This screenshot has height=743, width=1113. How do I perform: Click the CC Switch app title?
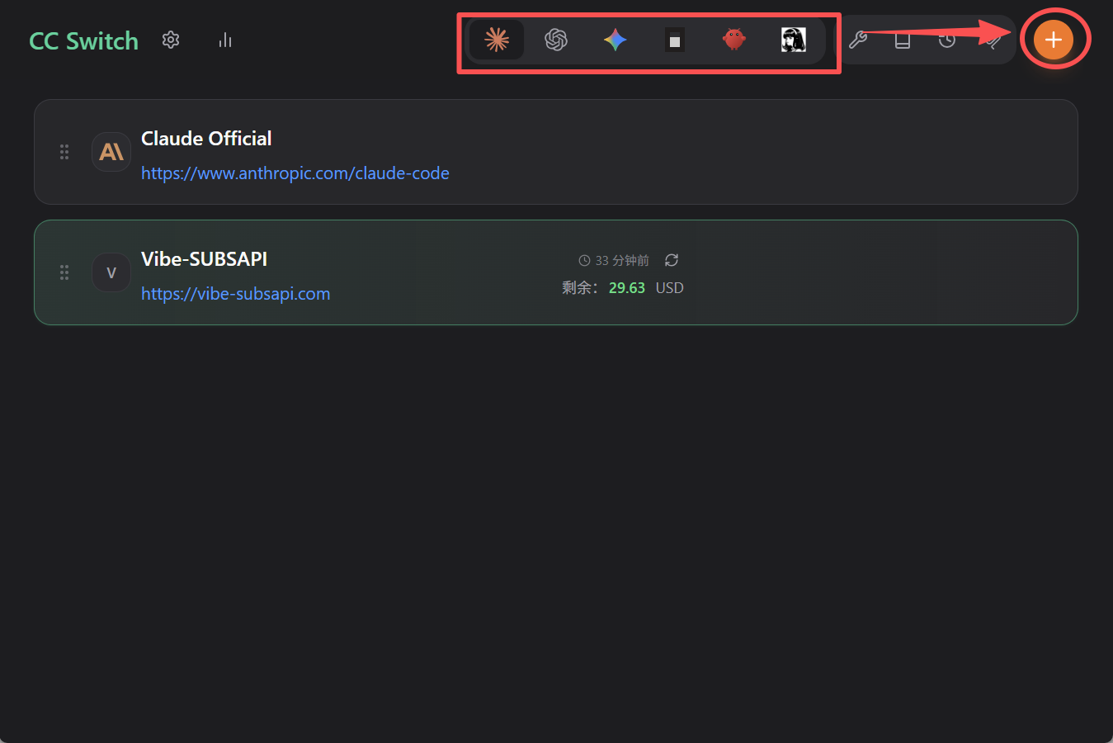(84, 40)
